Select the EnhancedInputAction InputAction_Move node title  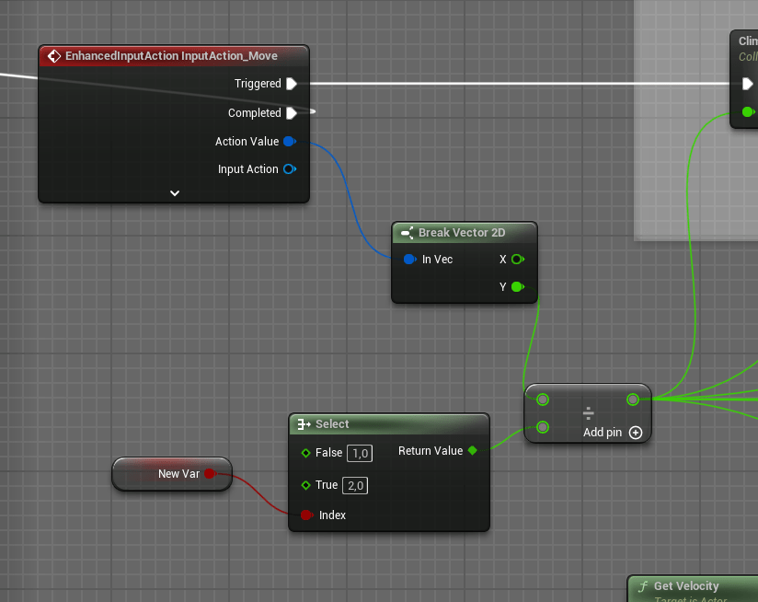(171, 56)
